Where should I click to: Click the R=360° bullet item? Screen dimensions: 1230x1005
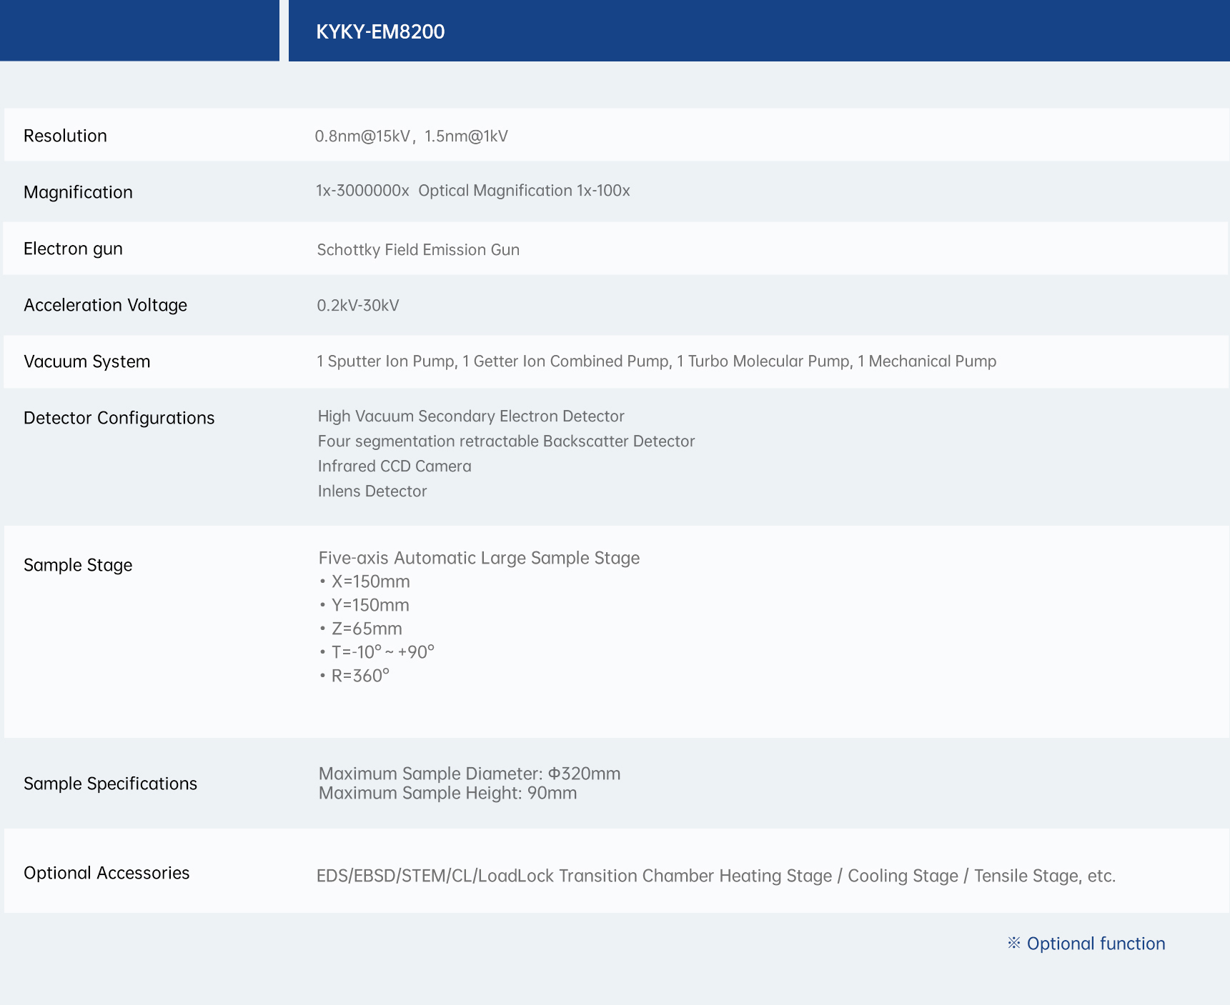354,675
